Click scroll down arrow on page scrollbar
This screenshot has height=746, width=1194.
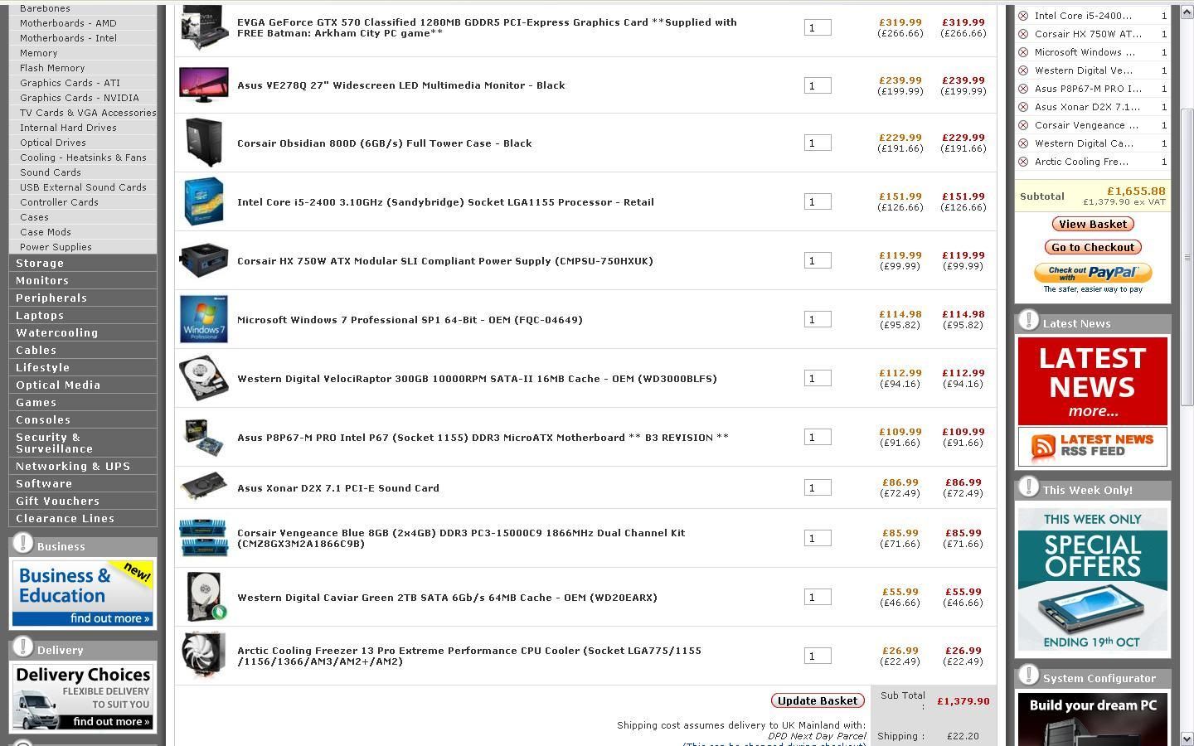(1187, 738)
